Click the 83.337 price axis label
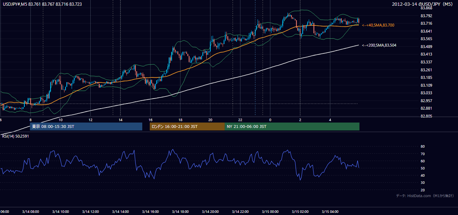This screenshot has width=458, height=215. pos(426,62)
